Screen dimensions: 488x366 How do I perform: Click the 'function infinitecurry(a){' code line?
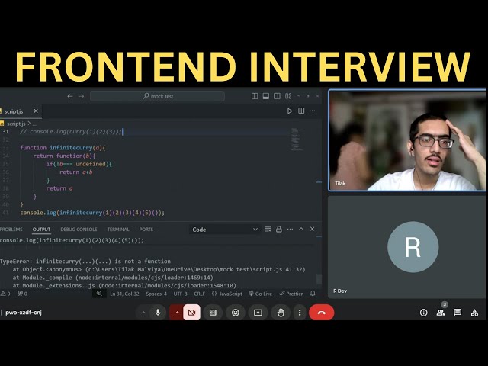pyautogui.click(x=63, y=148)
